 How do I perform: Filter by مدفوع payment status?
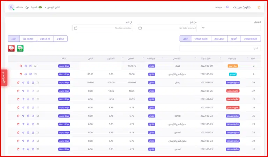pos(61,39)
